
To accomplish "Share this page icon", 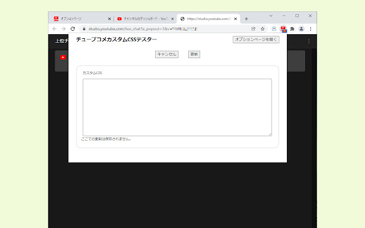I will 253,29.
